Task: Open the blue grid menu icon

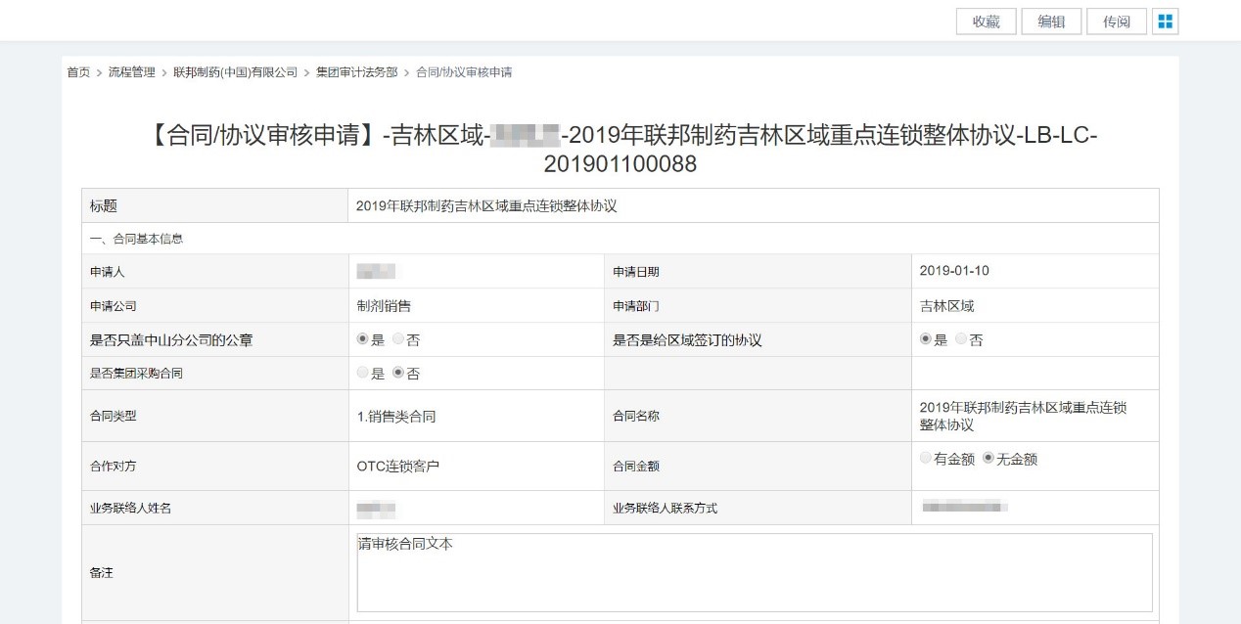Action: [1165, 22]
